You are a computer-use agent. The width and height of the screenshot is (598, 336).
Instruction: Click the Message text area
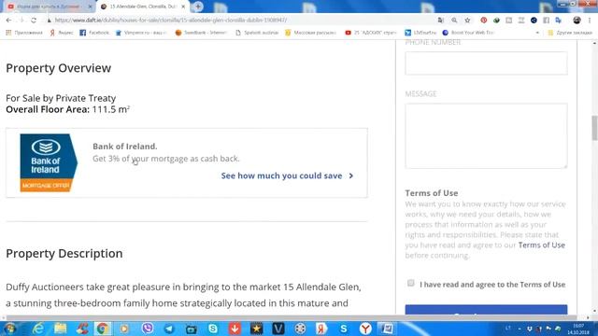[x=486, y=135]
